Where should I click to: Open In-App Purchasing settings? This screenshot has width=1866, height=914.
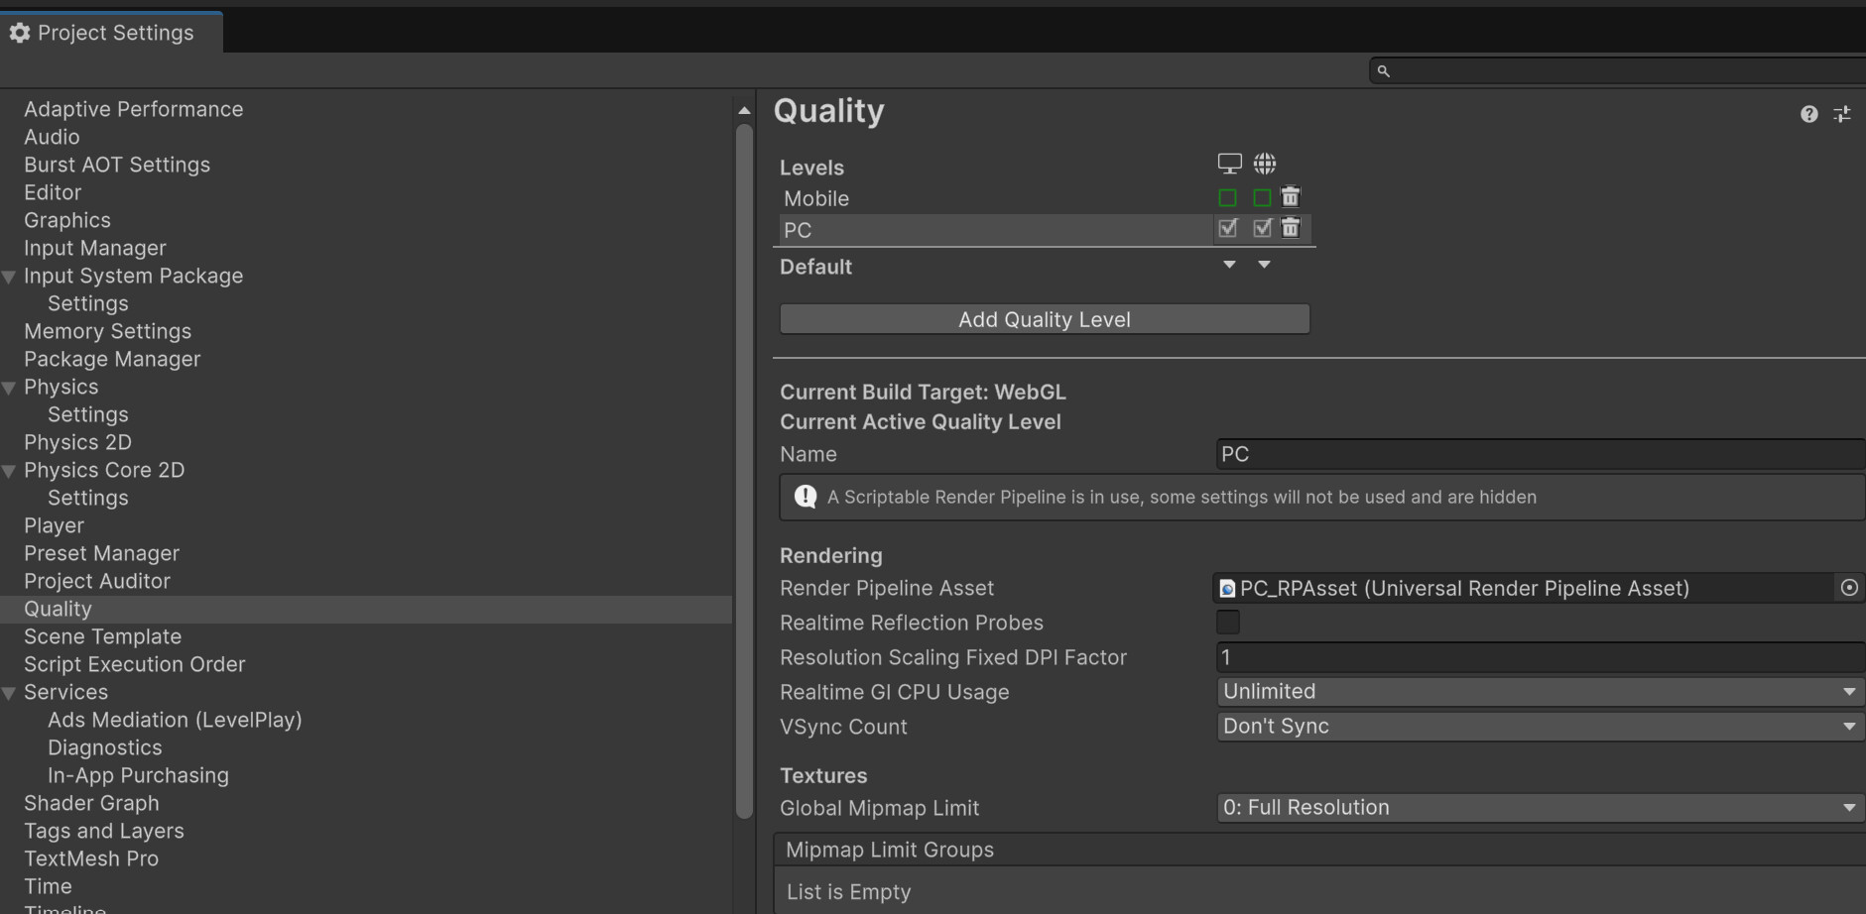[x=138, y=775]
